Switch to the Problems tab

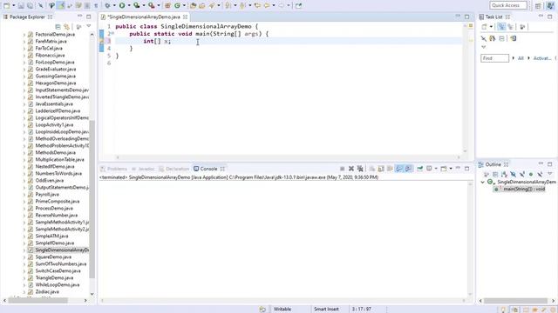click(x=114, y=169)
